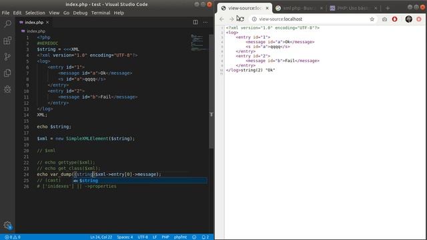Open Debug view in VS Code activity bar
427x240 pixels.
pos(7,89)
